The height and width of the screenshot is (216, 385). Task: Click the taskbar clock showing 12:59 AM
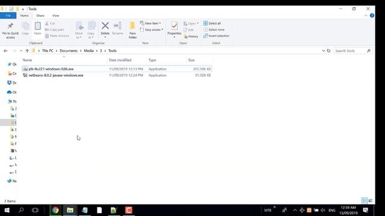click(x=348, y=211)
